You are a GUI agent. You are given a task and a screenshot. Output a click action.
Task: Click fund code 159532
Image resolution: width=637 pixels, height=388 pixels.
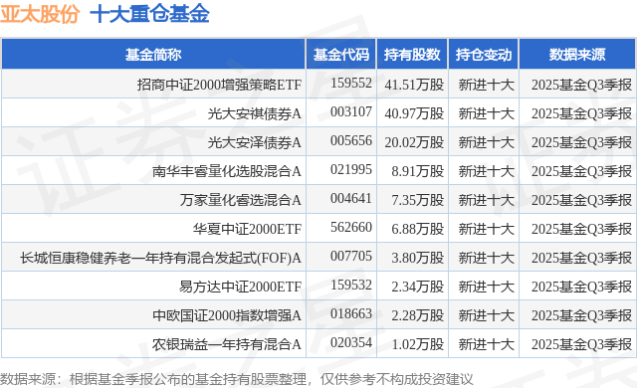pos(351,285)
